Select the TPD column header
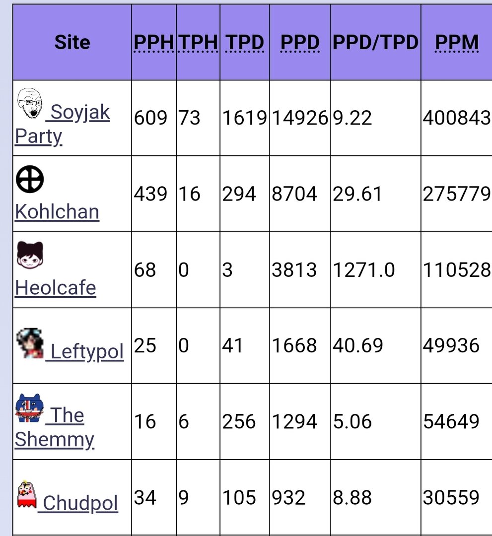Image resolution: width=492 pixels, height=536 pixels. (x=245, y=42)
